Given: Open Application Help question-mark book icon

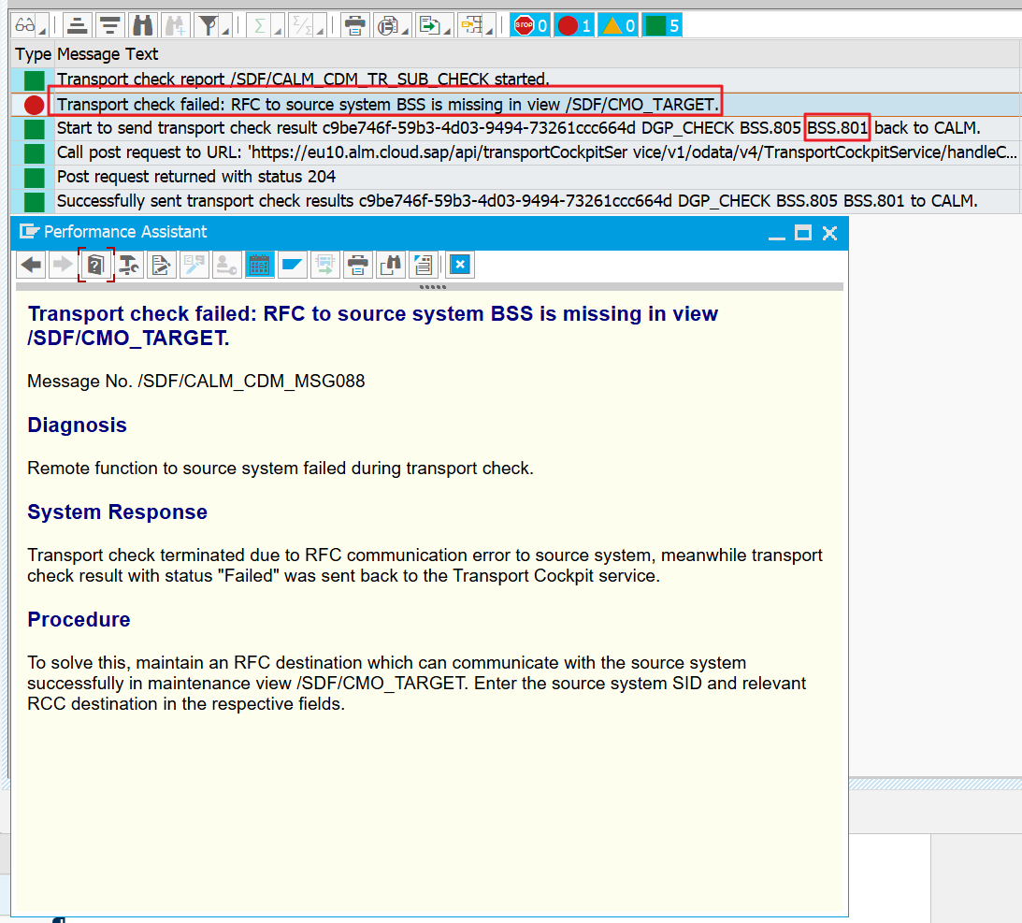Looking at the screenshot, I should point(95,266).
